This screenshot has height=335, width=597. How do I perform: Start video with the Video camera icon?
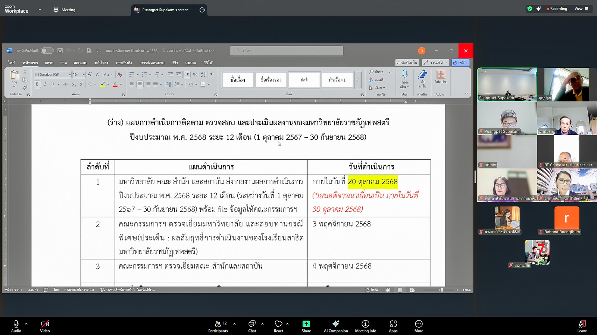coord(45,324)
